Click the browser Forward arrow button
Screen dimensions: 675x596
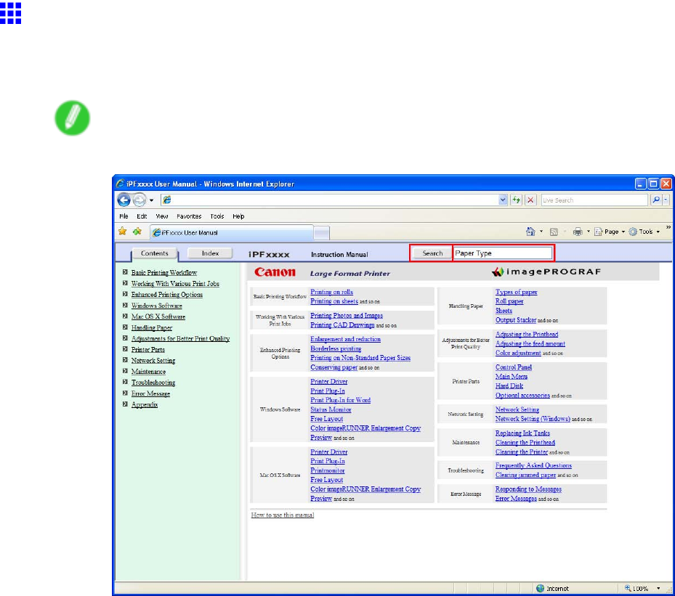click(x=139, y=200)
